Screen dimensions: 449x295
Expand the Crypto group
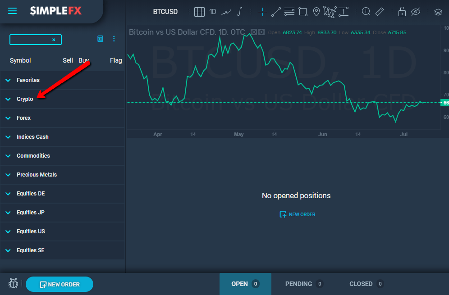[62, 99]
